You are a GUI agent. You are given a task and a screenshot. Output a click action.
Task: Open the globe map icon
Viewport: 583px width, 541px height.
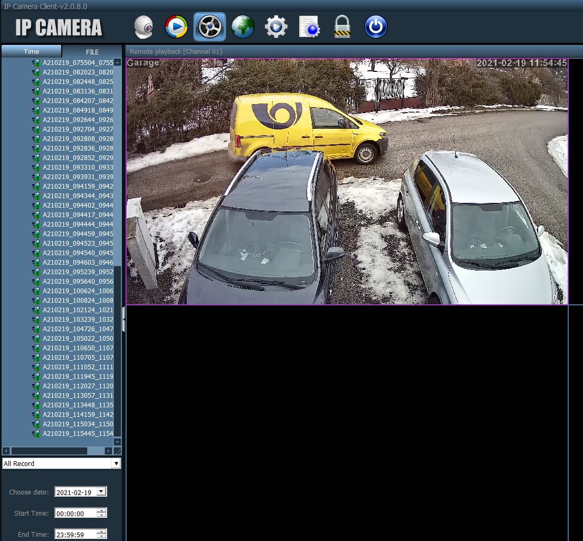click(243, 27)
